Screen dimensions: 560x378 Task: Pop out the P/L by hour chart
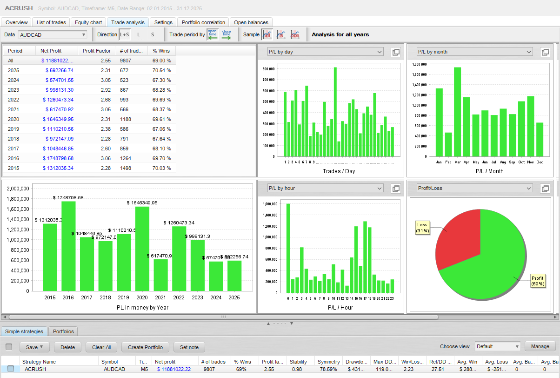tap(396, 189)
